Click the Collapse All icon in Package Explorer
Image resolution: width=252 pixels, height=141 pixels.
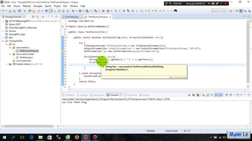(x=33, y=17)
